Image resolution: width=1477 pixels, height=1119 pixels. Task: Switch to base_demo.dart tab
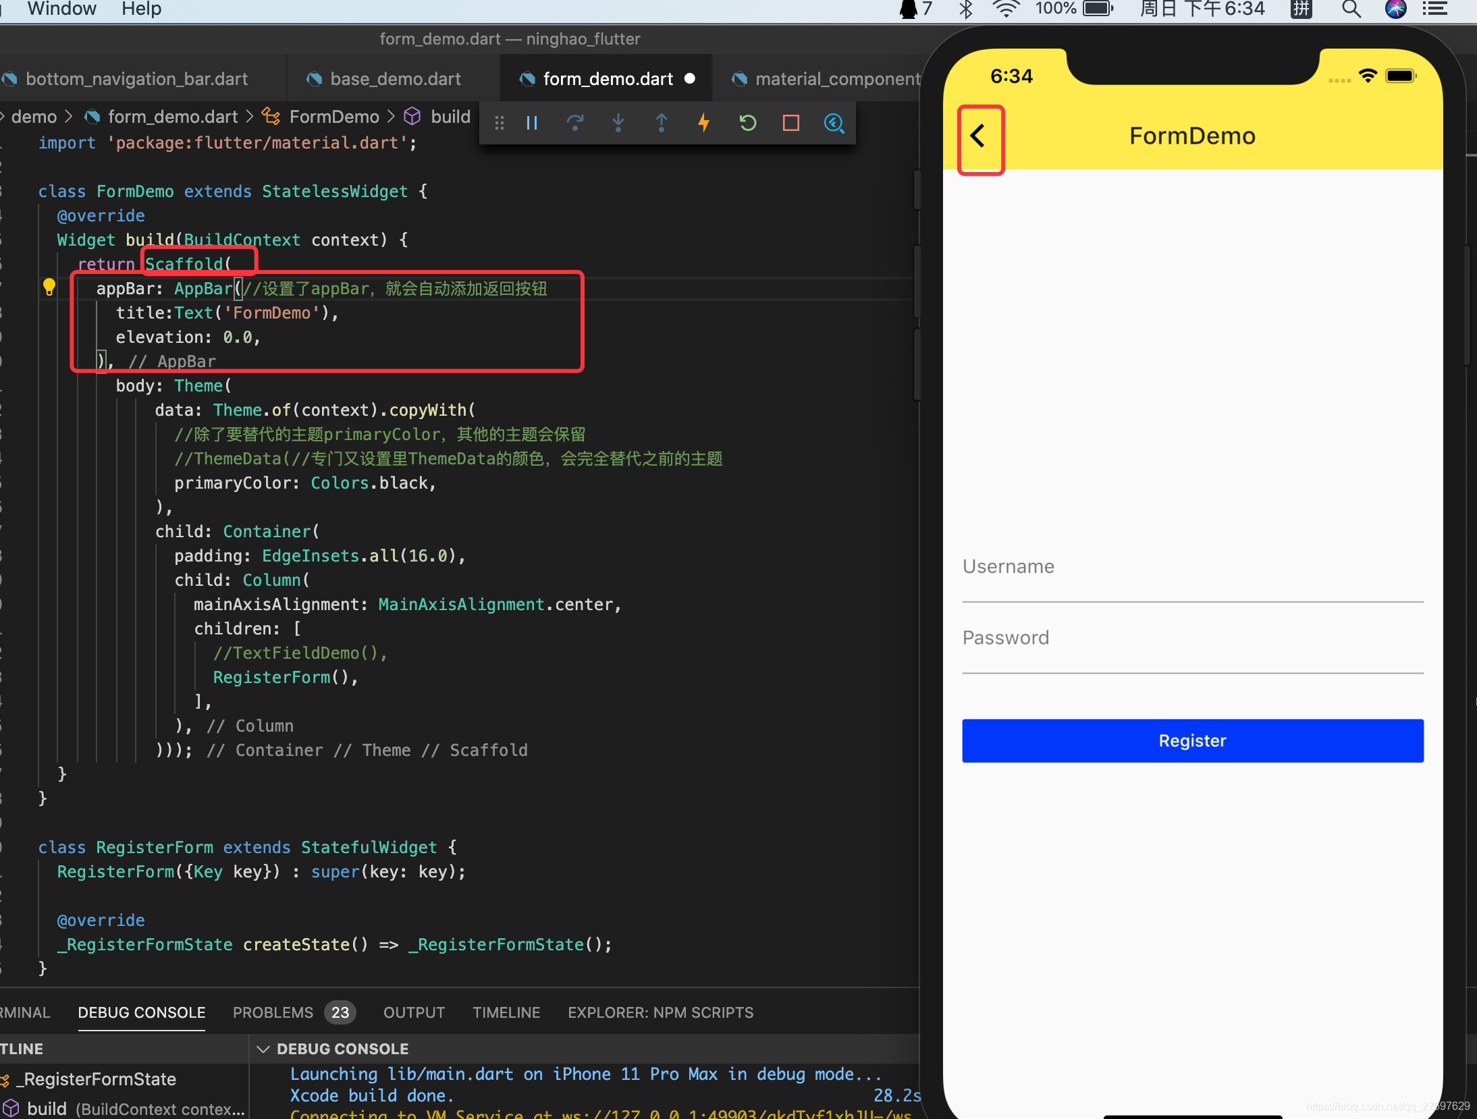[x=395, y=79]
